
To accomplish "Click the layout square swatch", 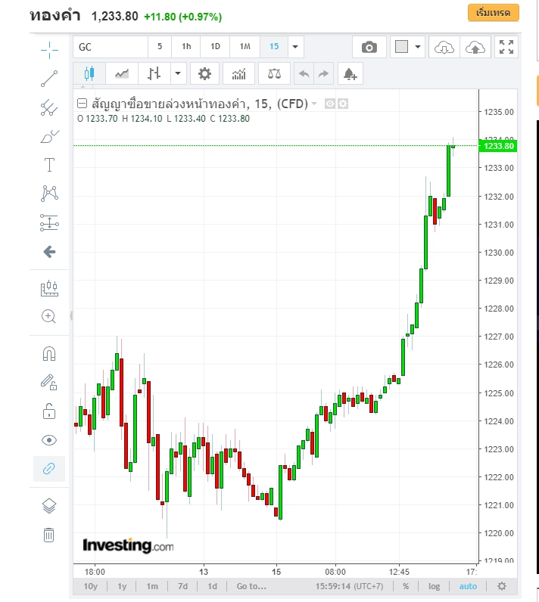I will coord(401,47).
